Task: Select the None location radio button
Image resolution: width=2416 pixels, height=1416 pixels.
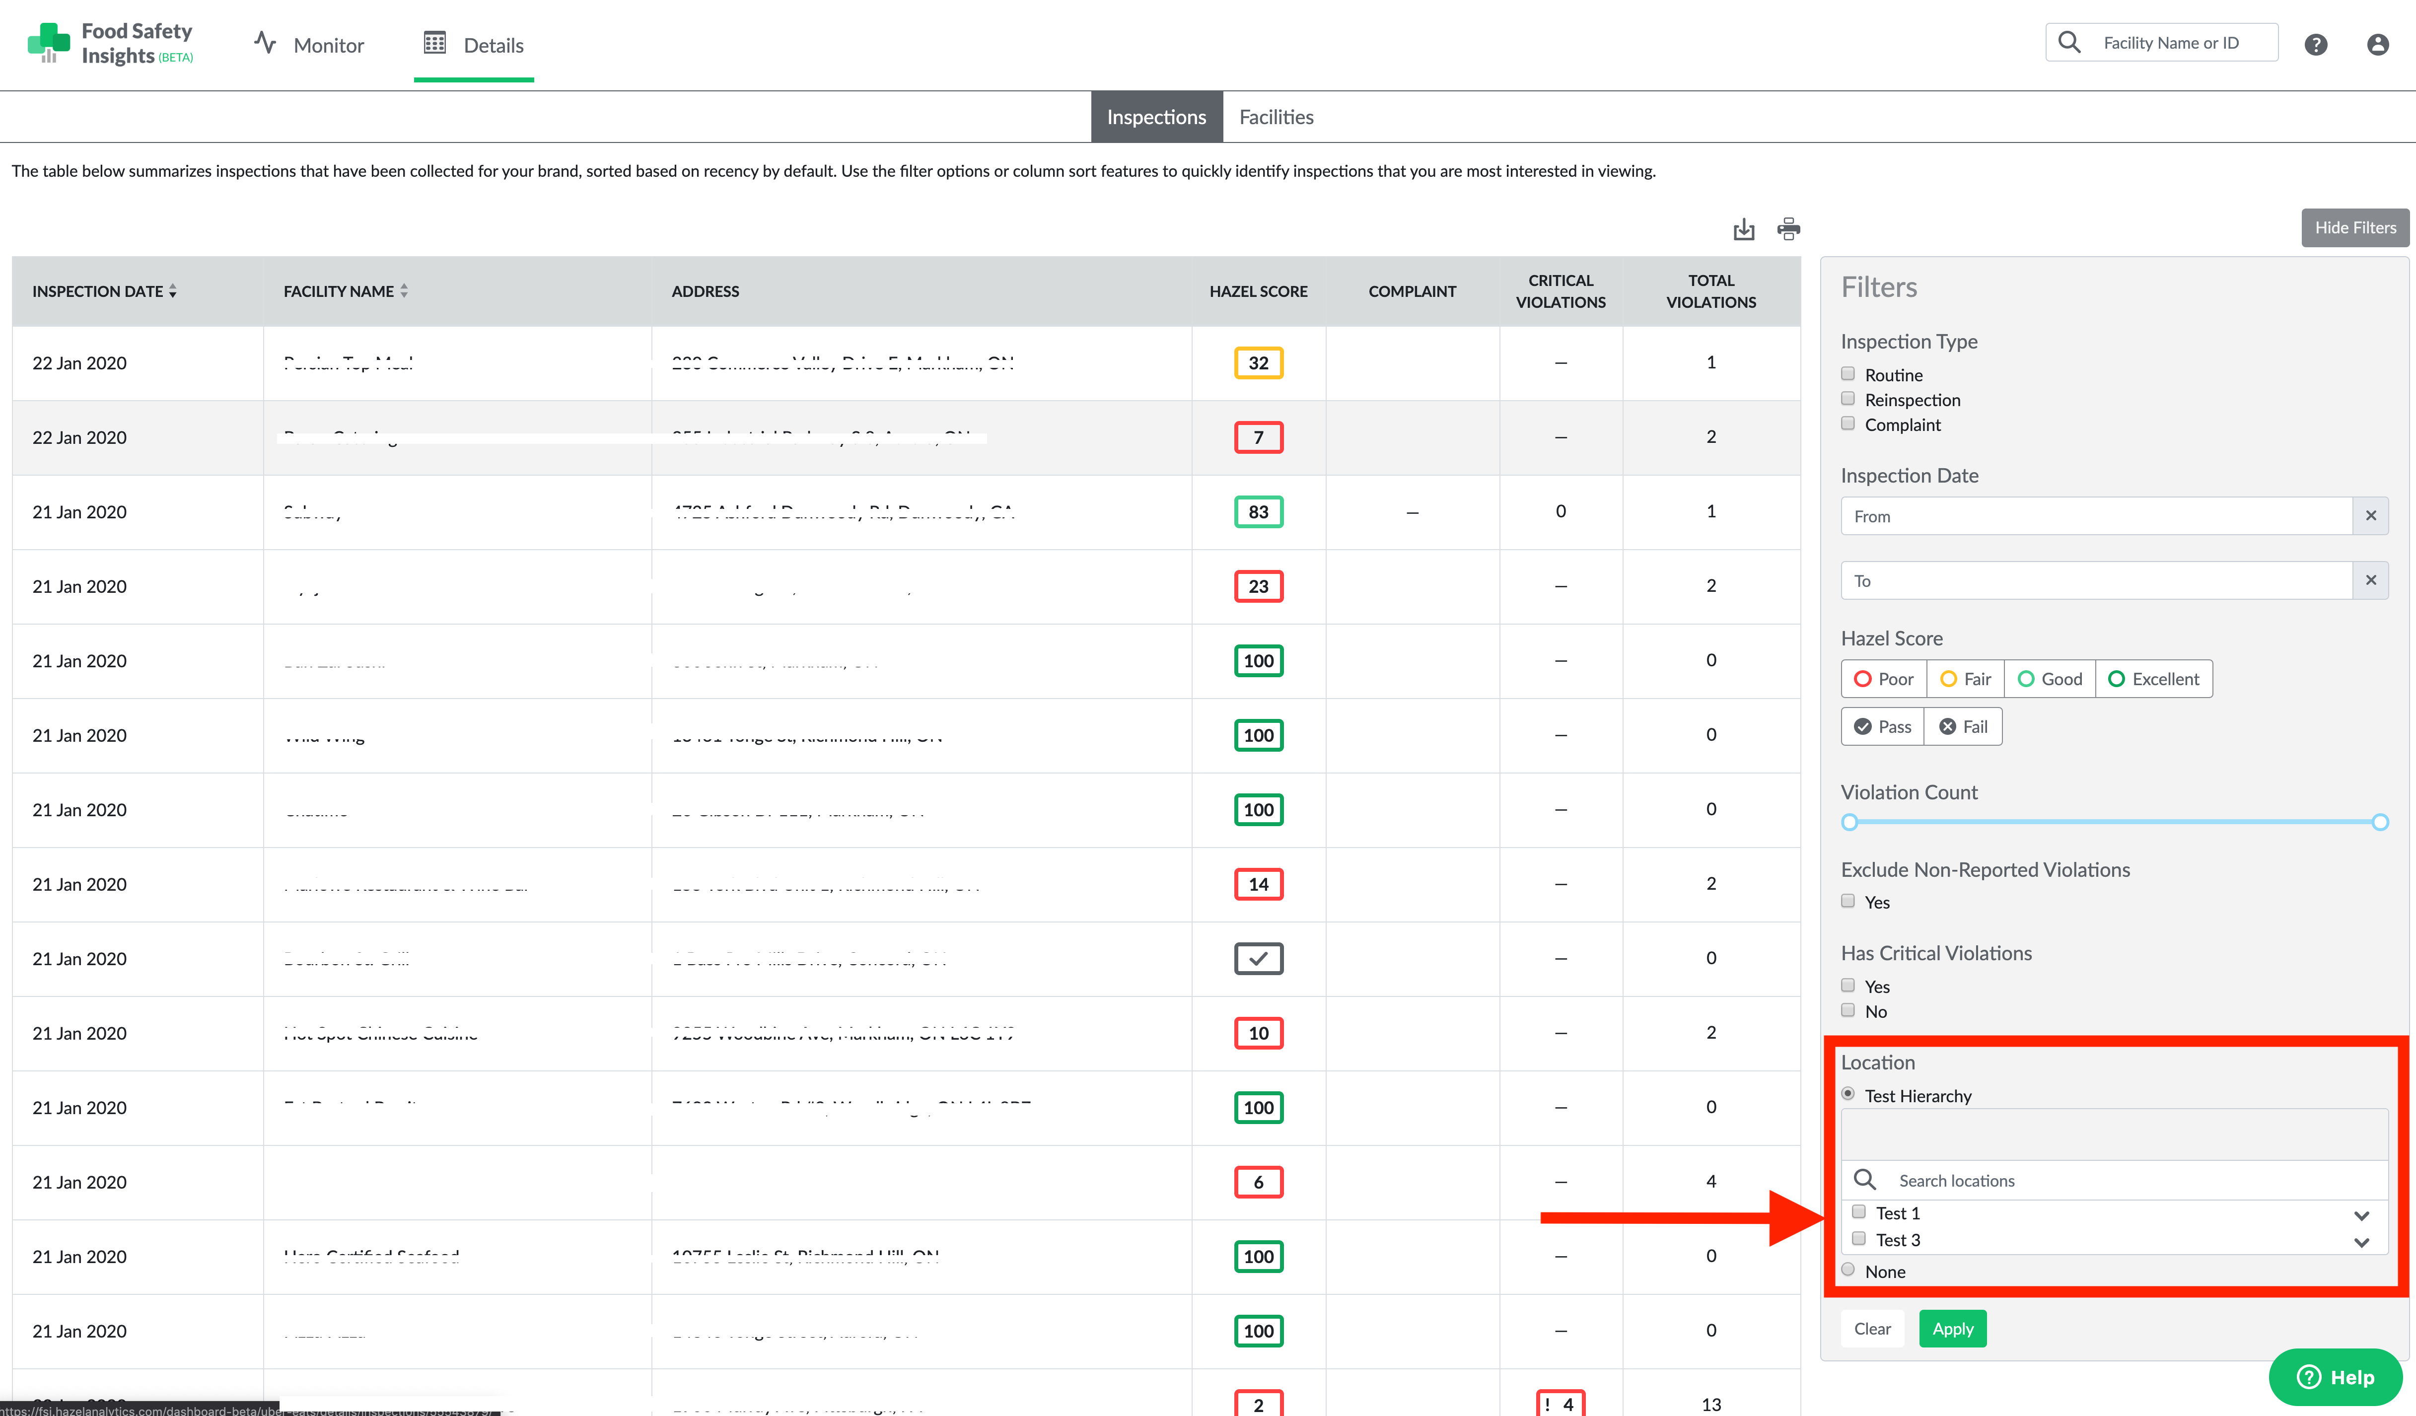Action: point(1848,1270)
